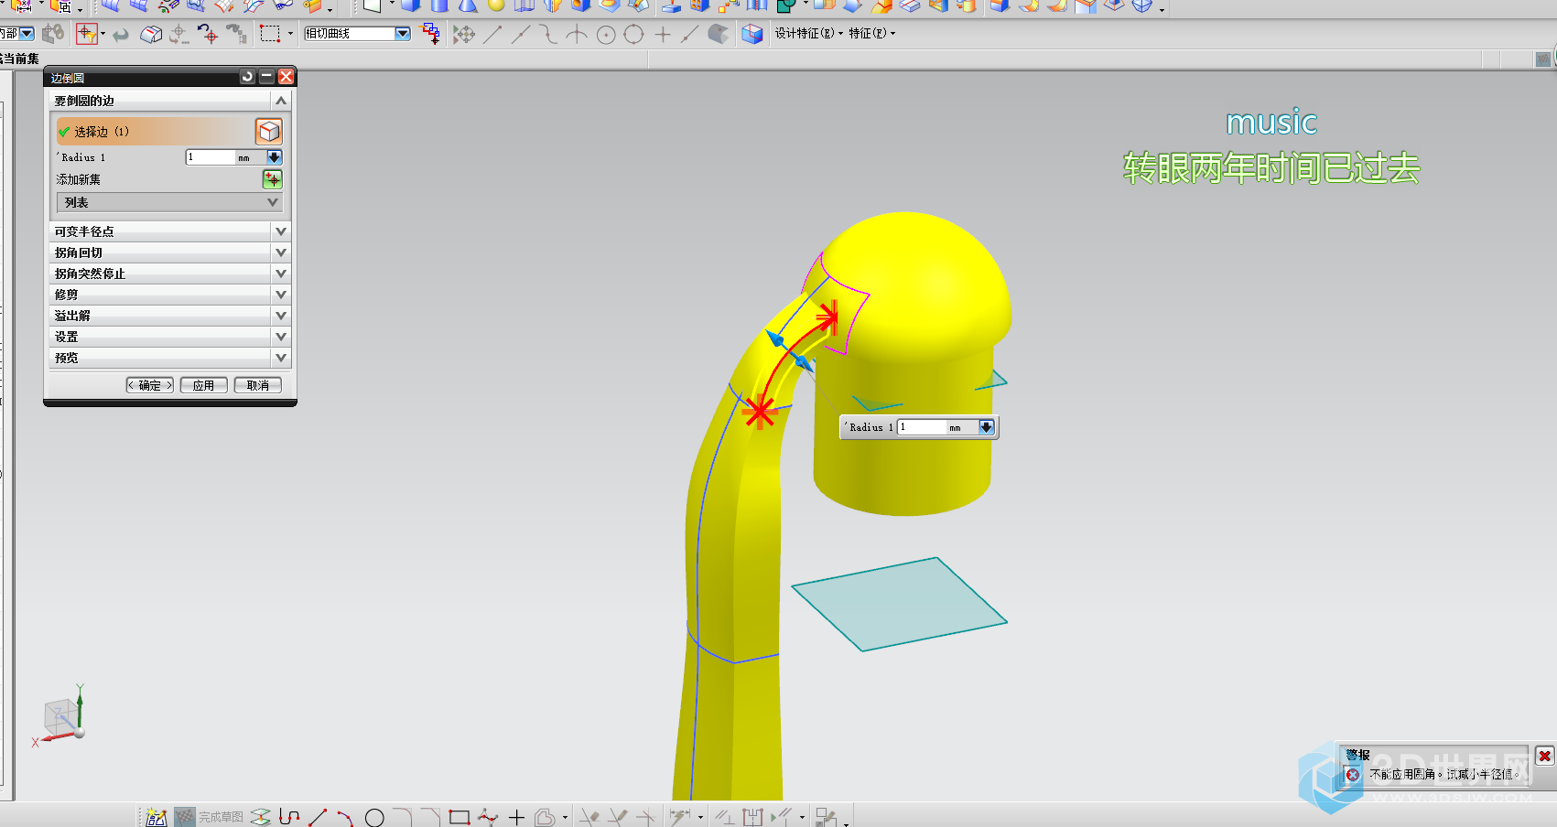Image resolution: width=1557 pixels, height=827 pixels.
Task: Click the 添加新集 add new set icon
Action: tap(273, 179)
